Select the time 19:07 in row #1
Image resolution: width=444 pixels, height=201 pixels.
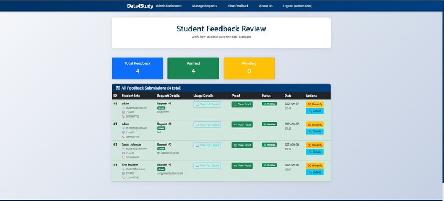click(288, 170)
